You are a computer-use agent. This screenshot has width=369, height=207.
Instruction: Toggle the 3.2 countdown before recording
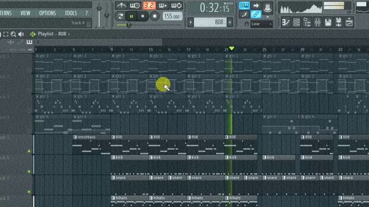pos(149,6)
